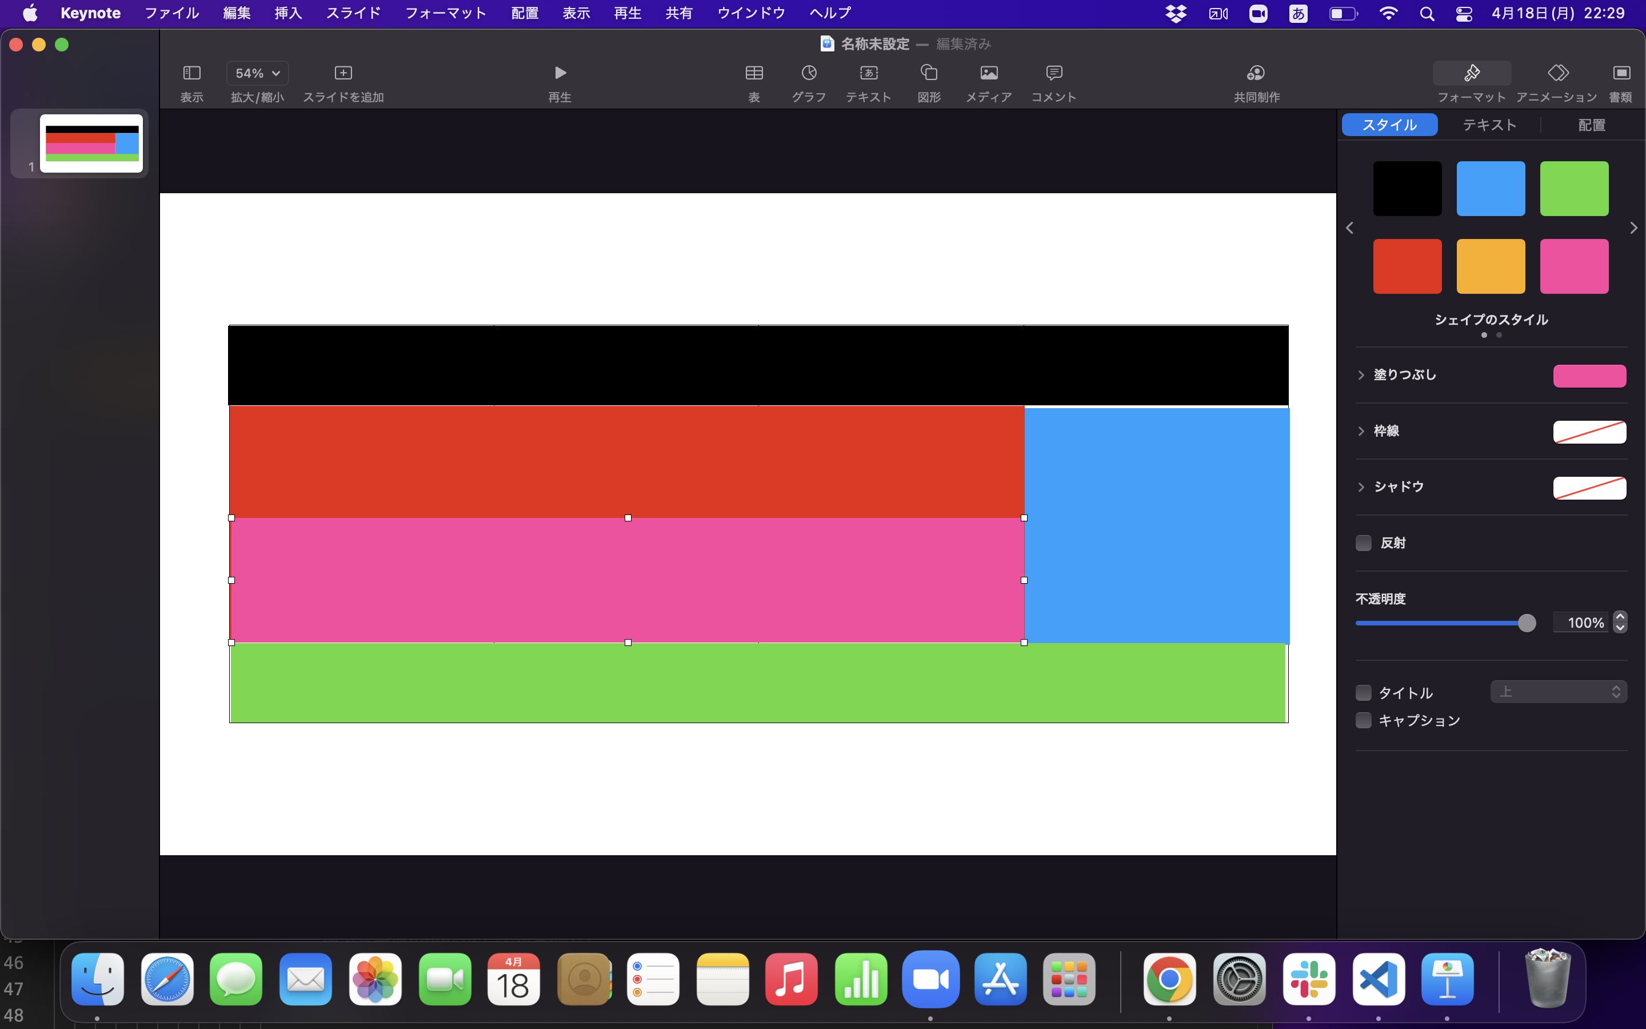Click the Add Slide (スライドを追加) button
Screen dimensions: 1646x1029
[x=343, y=74]
